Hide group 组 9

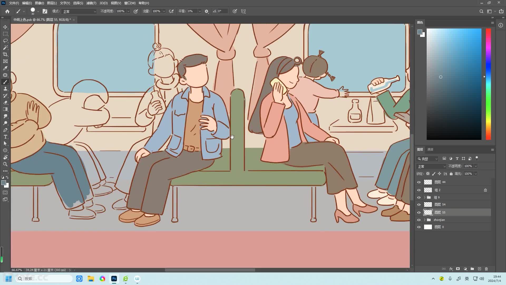pos(419,197)
